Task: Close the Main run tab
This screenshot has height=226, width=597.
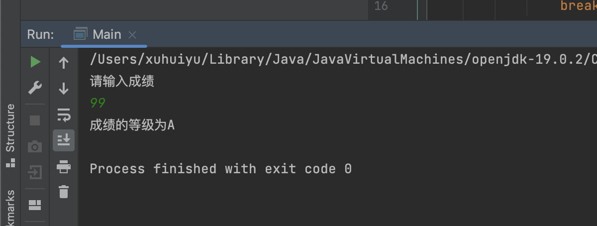Action: pyautogui.click(x=132, y=35)
